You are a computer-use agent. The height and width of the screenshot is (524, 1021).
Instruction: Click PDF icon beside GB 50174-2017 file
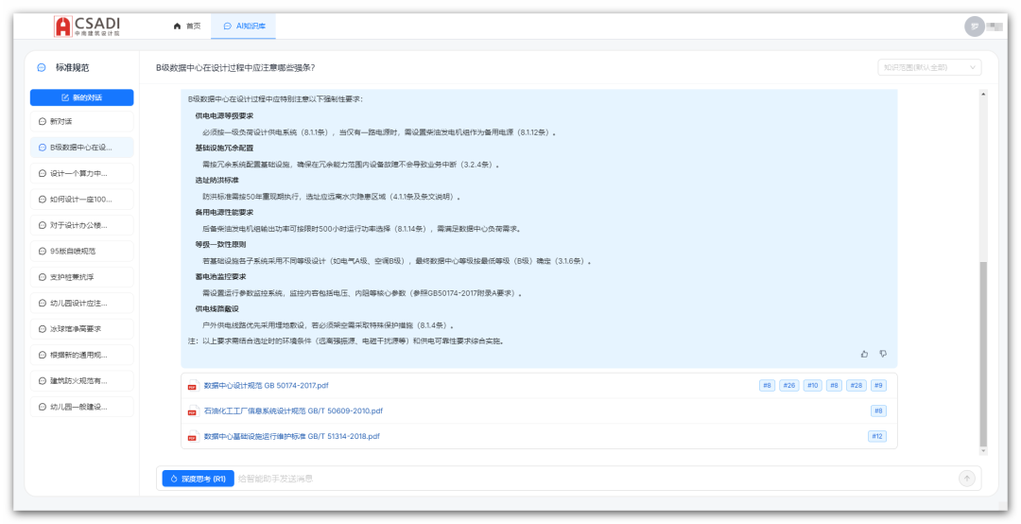tap(192, 386)
